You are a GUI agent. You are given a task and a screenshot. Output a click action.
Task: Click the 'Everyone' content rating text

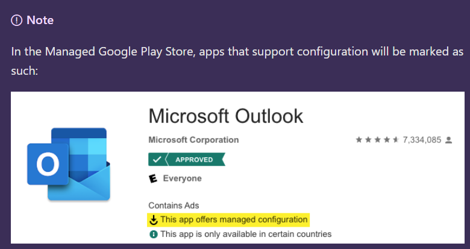click(182, 178)
